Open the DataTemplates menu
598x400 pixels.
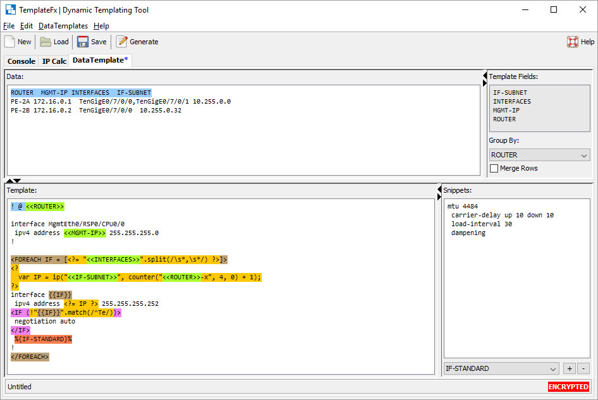(63, 26)
